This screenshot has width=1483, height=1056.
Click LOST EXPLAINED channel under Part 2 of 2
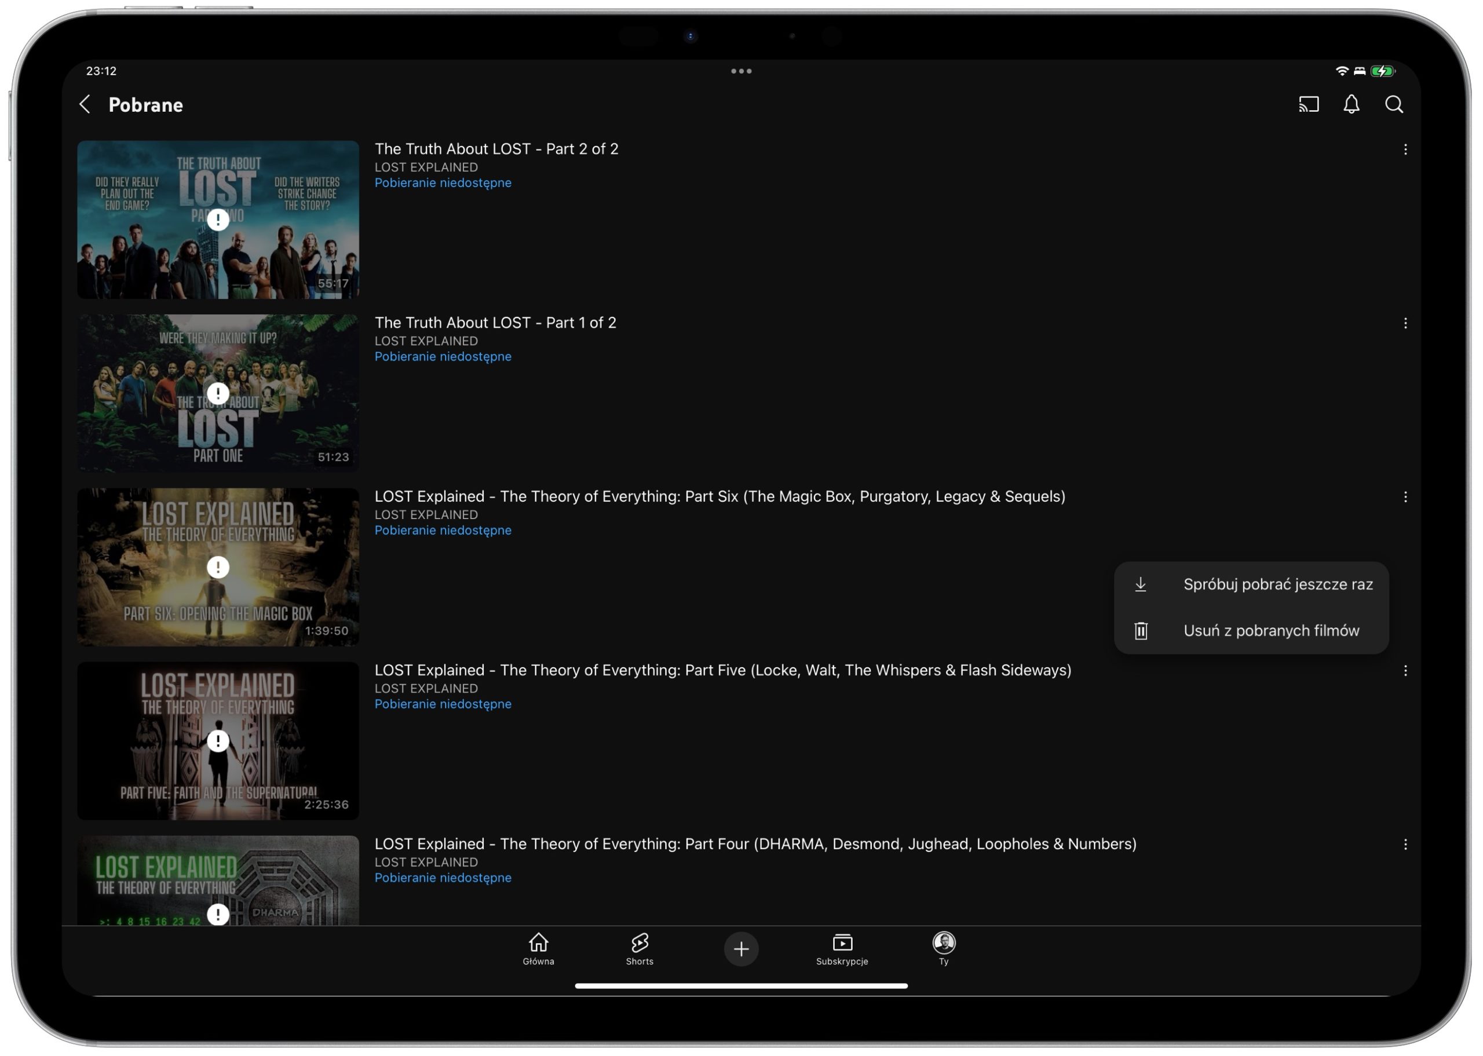(x=426, y=167)
